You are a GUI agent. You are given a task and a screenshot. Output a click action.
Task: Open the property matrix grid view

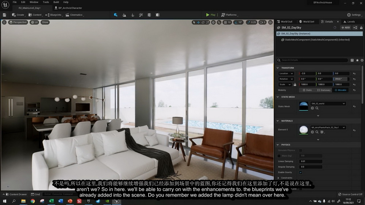[x=352, y=60]
